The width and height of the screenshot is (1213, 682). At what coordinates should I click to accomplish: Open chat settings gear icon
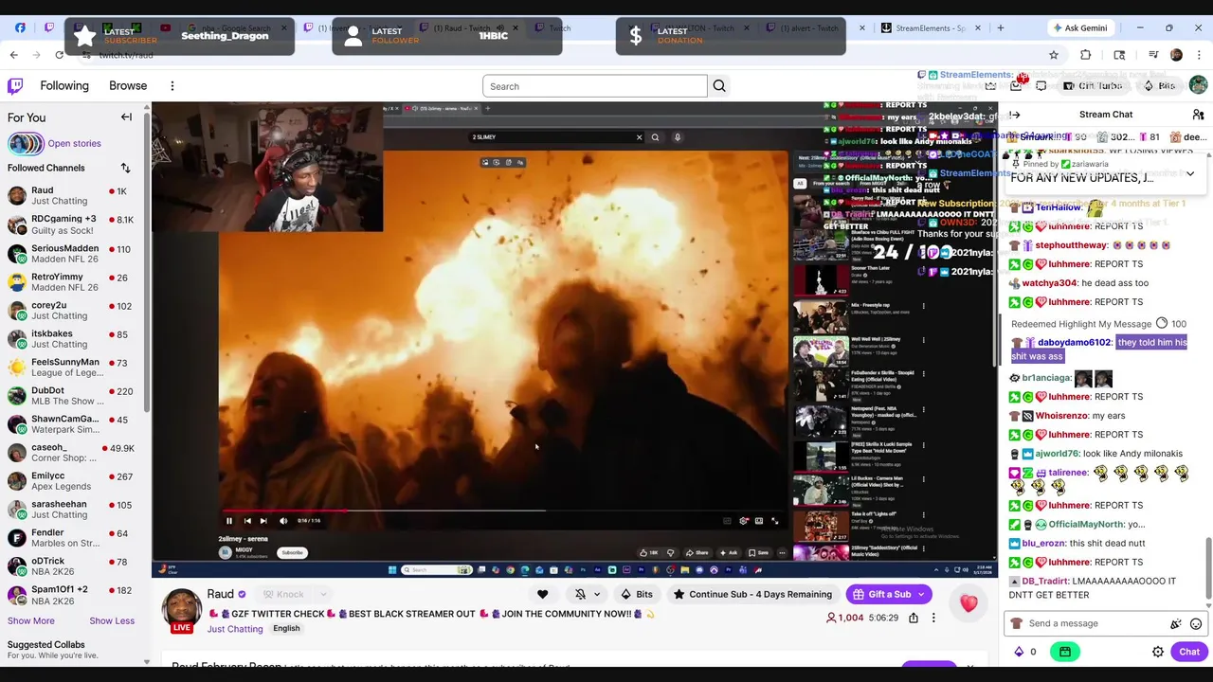coord(1158,652)
